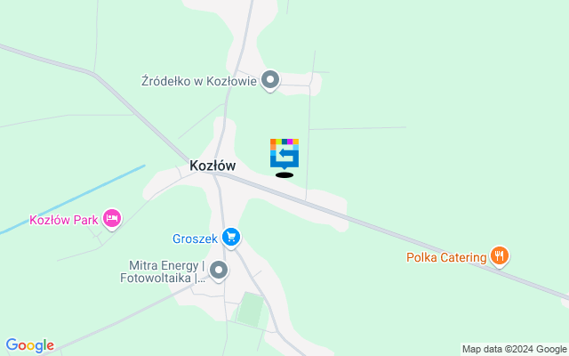Screen dimensions: 569x356
Task: Click the Map data ©2024 Google attribution
Action: [x=515, y=350]
